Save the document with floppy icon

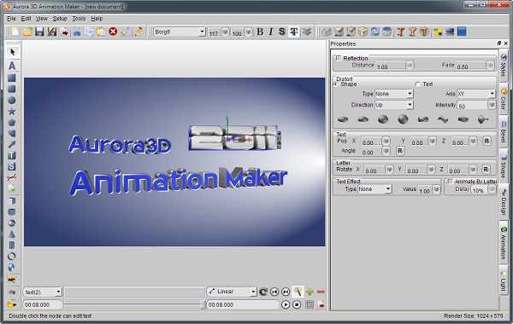coord(39,32)
